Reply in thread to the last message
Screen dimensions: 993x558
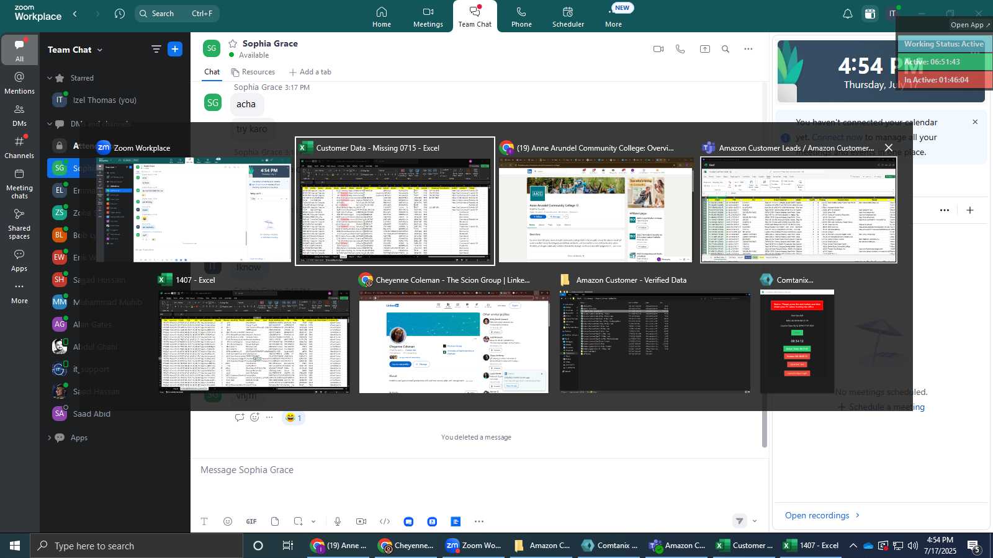240,417
